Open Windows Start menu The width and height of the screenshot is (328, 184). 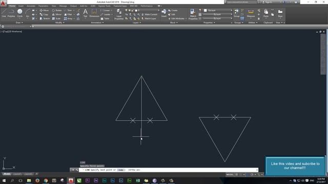pos(4,180)
